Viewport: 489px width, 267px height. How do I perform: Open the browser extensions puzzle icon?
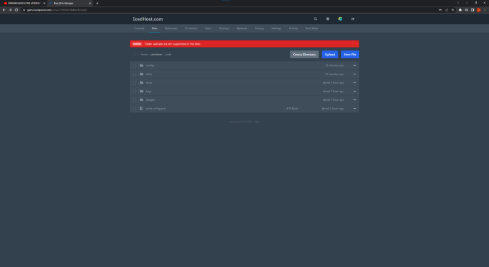(460, 10)
